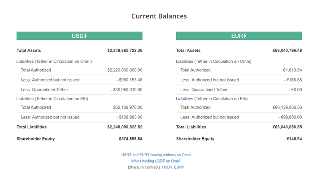The width and height of the screenshot is (330, 180).
Task: Select the EUR Total Assets amount €86,040,796.49
Action: [287, 50]
